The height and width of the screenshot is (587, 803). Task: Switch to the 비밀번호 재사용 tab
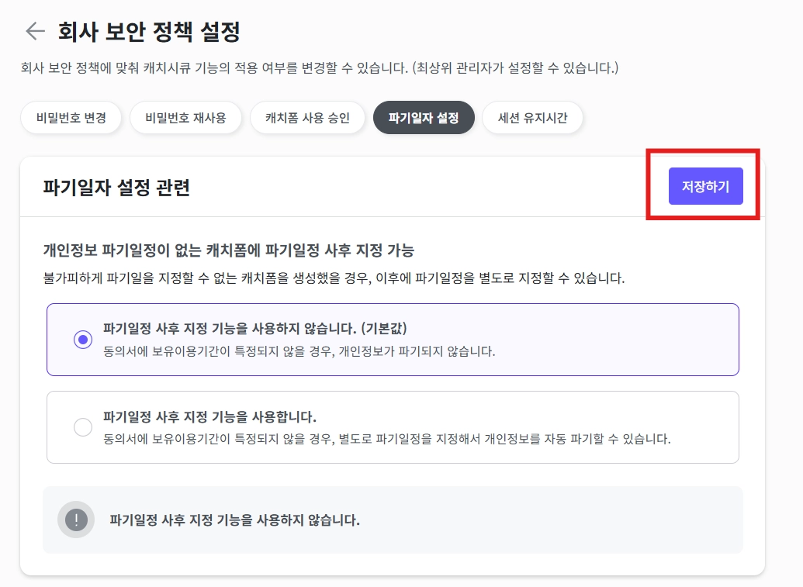click(185, 118)
